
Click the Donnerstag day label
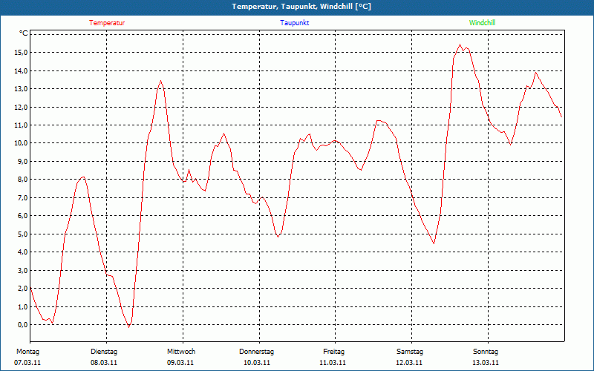pos(256,352)
